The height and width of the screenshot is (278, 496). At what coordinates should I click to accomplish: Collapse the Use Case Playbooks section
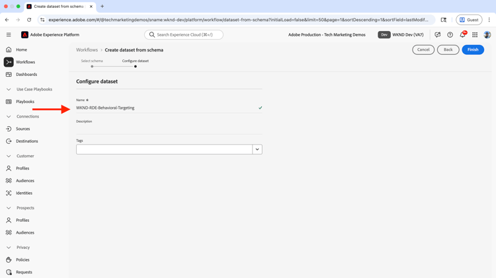pyautogui.click(x=9, y=89)
